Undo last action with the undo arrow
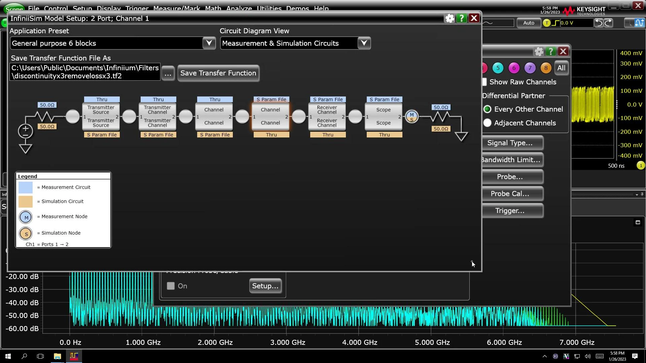The height and width of the screenshot is (363, 646). tap(599, 23)
